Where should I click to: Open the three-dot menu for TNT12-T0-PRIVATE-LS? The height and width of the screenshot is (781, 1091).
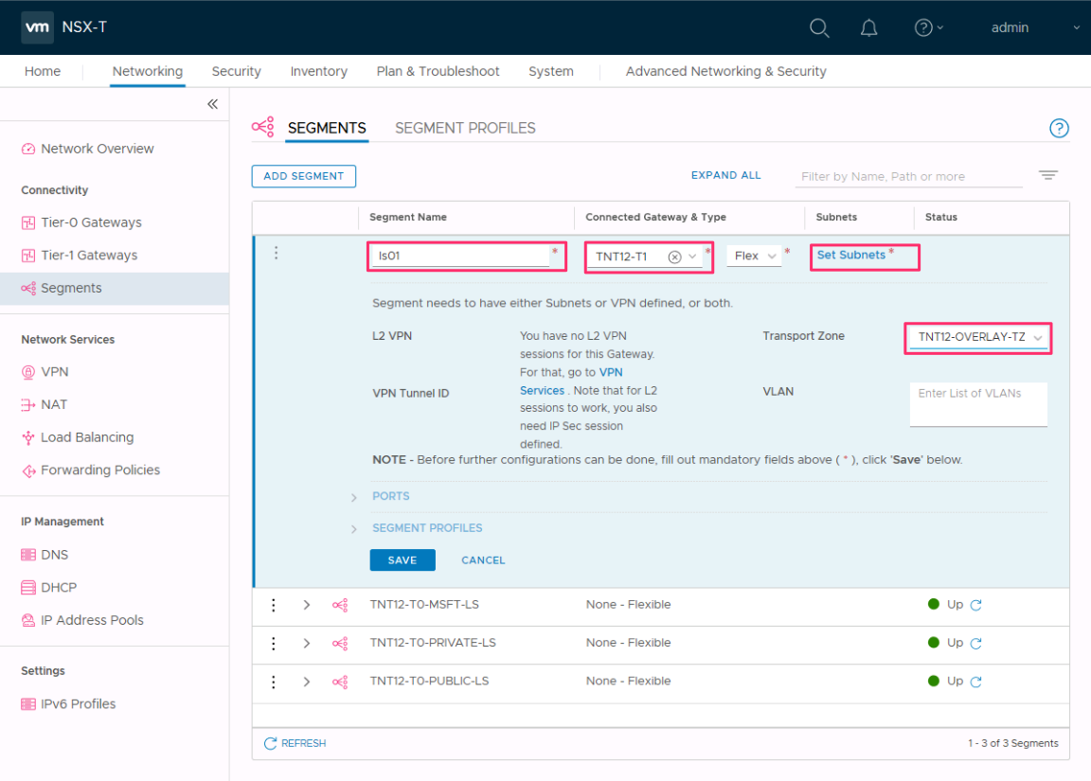(x=274, y=643)
